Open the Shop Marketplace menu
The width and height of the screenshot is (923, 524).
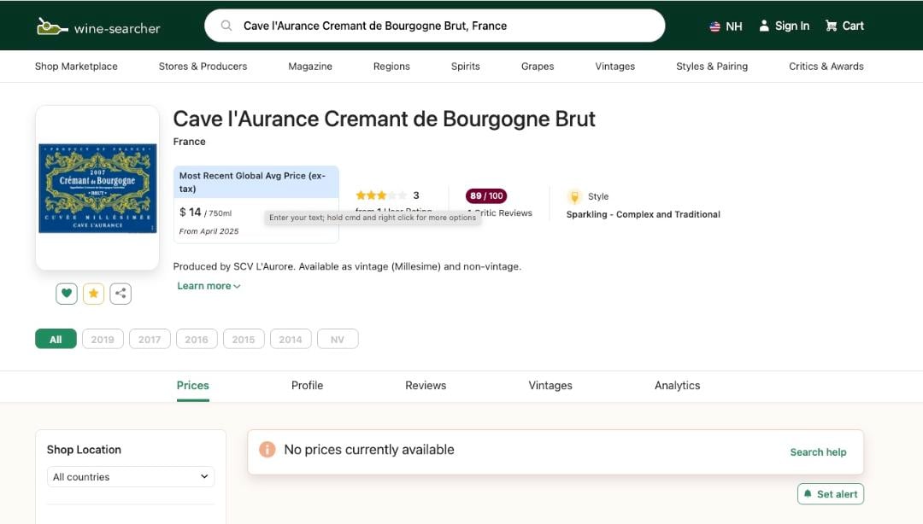pyautogui.click(x=76, y=67)
